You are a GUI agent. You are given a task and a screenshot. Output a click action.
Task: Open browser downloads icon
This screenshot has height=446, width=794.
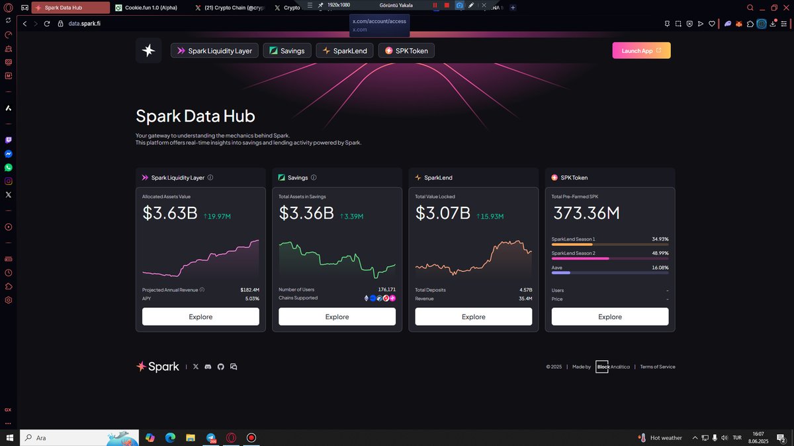point(773,23)
